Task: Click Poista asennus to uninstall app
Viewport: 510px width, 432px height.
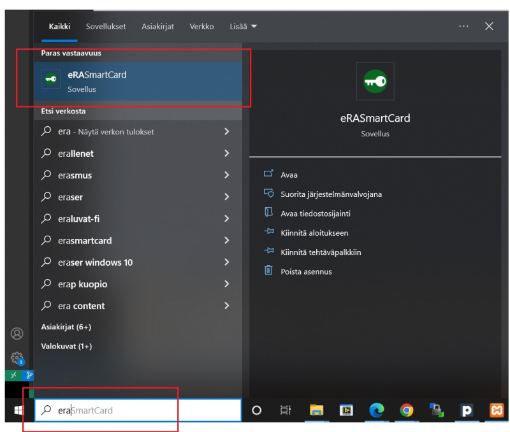Action: (306, 271)
